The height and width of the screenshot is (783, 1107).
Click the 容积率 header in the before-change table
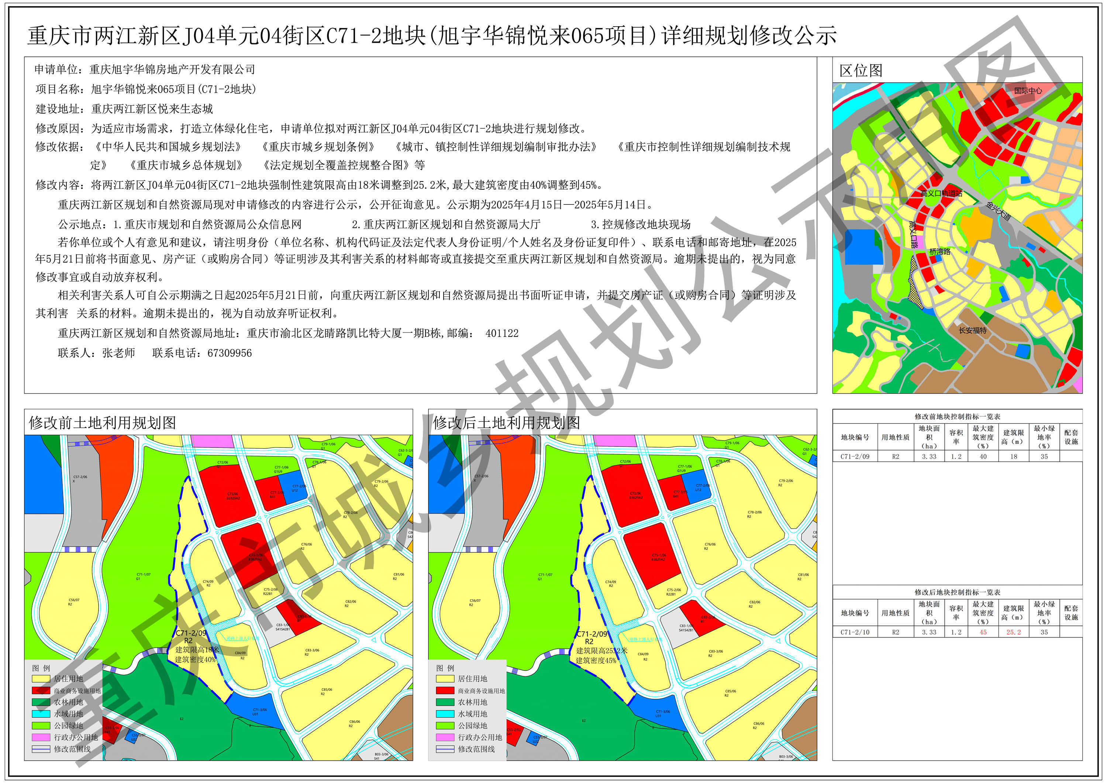(956, 437)
